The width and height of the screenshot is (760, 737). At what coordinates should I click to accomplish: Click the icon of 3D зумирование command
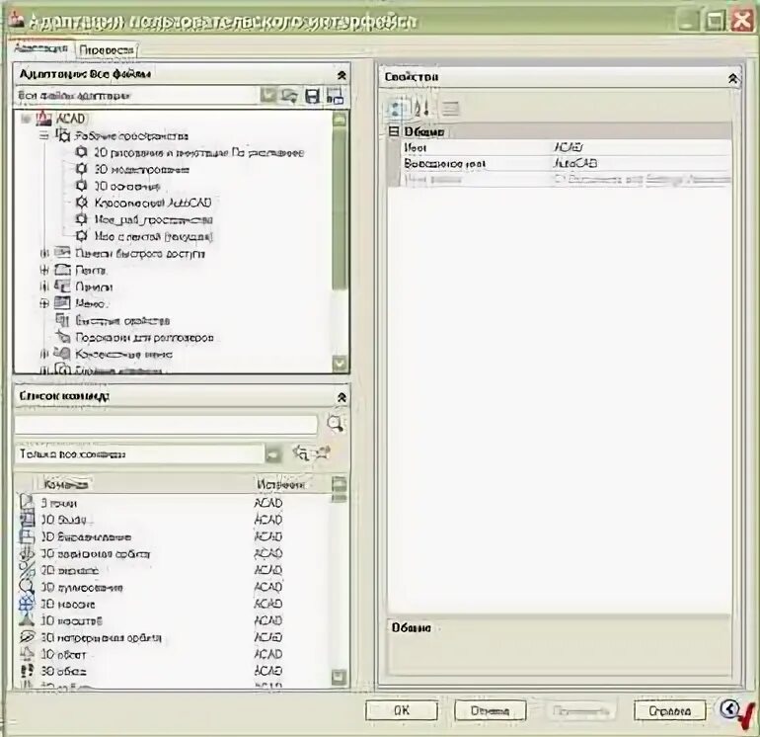coord(27,587)
